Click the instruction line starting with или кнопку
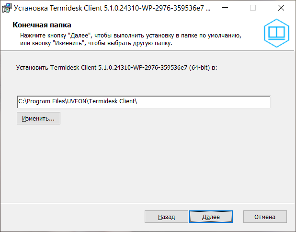The image size is (296, 232). [x=96, y=43]
